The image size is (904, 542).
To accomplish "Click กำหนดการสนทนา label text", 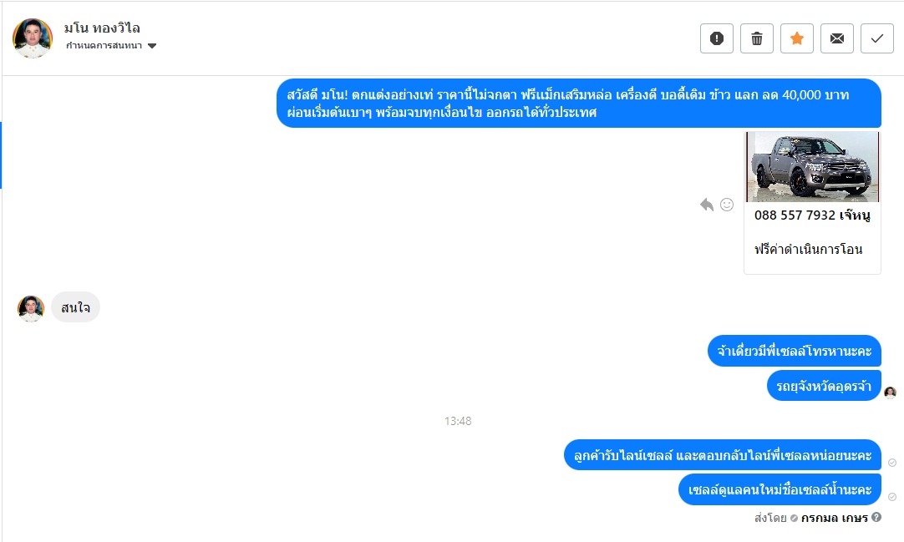I will pos(104,45).
